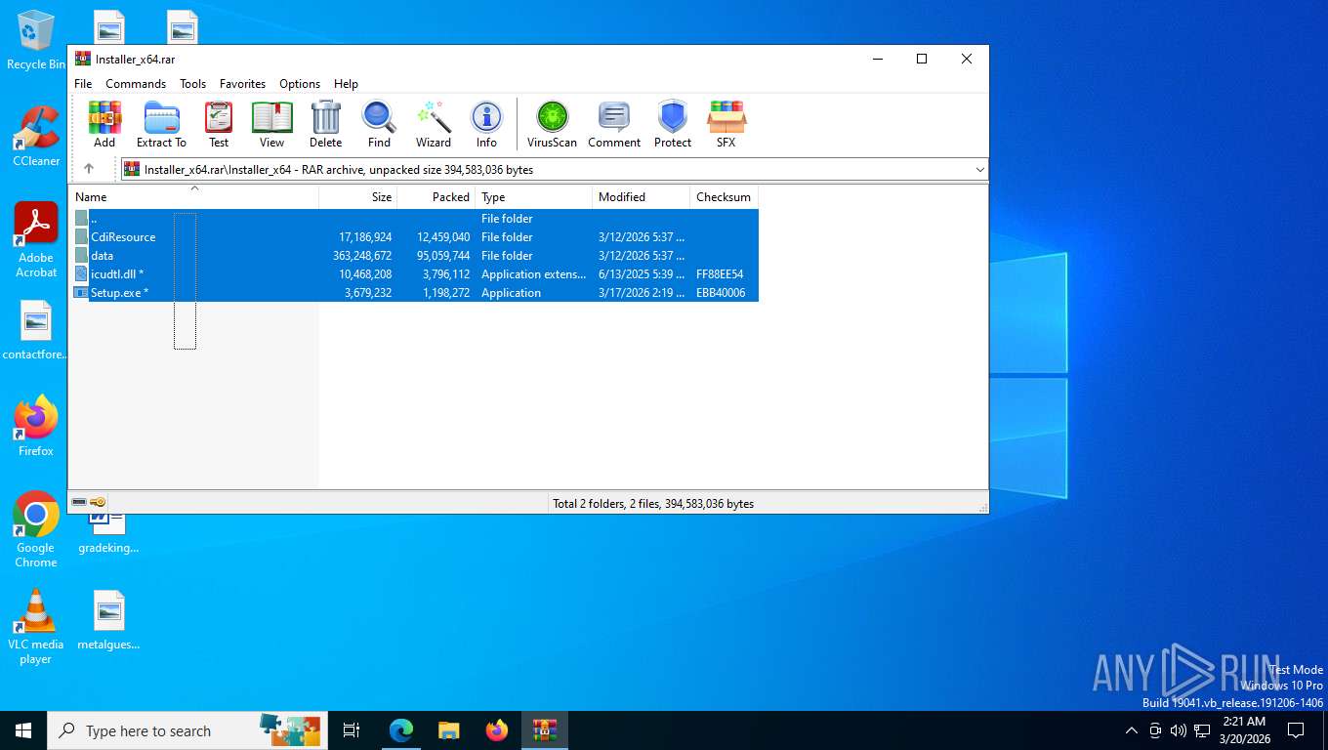
Task: Click the password key icon in status bar
Action: tap(98, 503)
